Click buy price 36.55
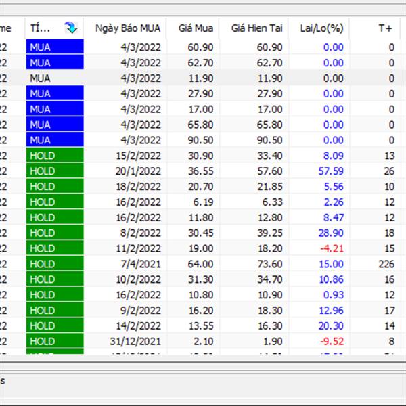The height and width of the screenshot is (406, 406). [x=201, y=171]
